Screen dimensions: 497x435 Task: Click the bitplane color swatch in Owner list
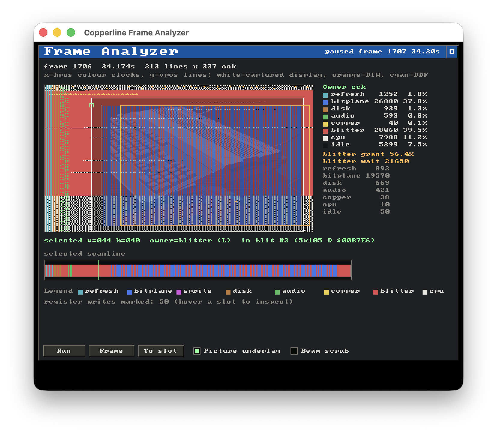point(325,102)
